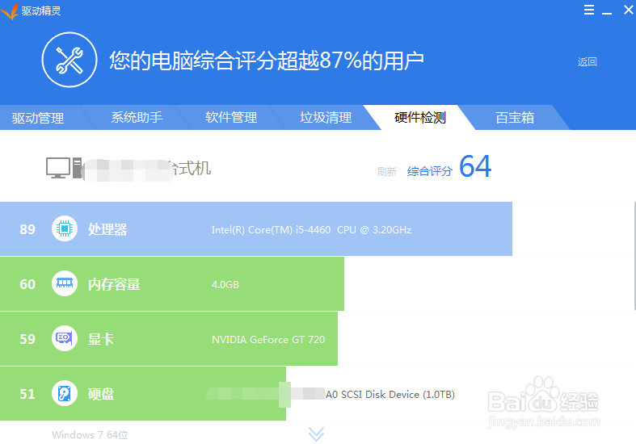Select the 硬件检测 tab
This screenshot has height=444, width=636.
[x=420, y=118]
